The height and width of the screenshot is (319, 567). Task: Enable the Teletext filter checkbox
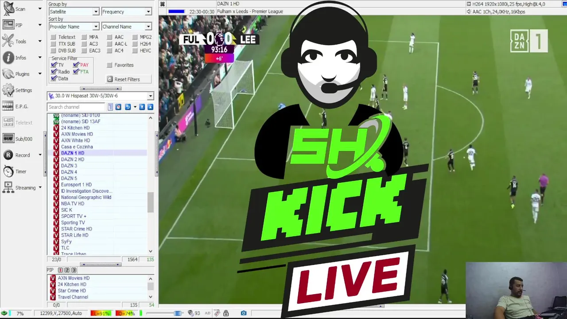(x=53, y=37)
